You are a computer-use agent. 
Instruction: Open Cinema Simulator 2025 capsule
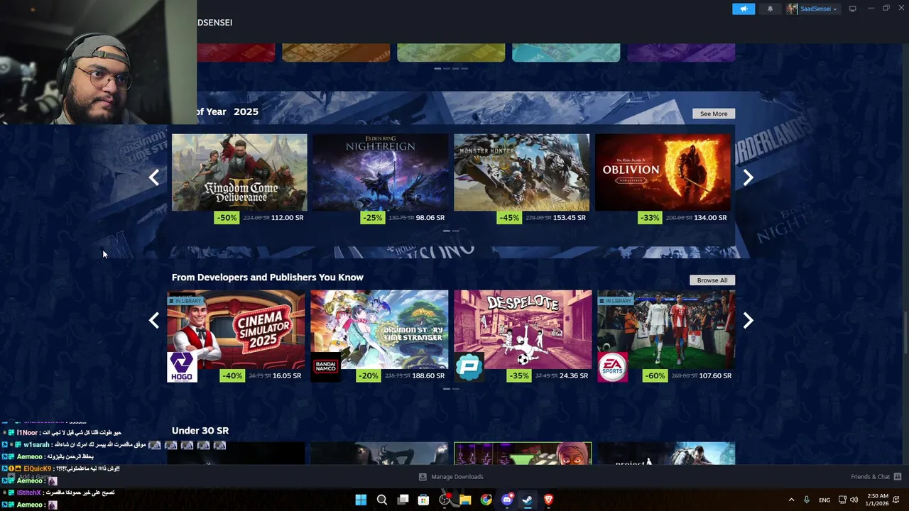click(x=236, y=329)
